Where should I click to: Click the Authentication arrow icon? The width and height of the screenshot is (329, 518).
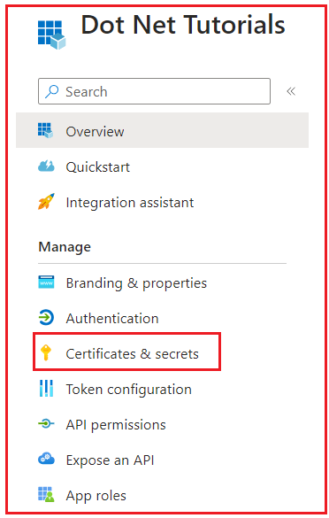pyautogui.click(x=46, y=318)
